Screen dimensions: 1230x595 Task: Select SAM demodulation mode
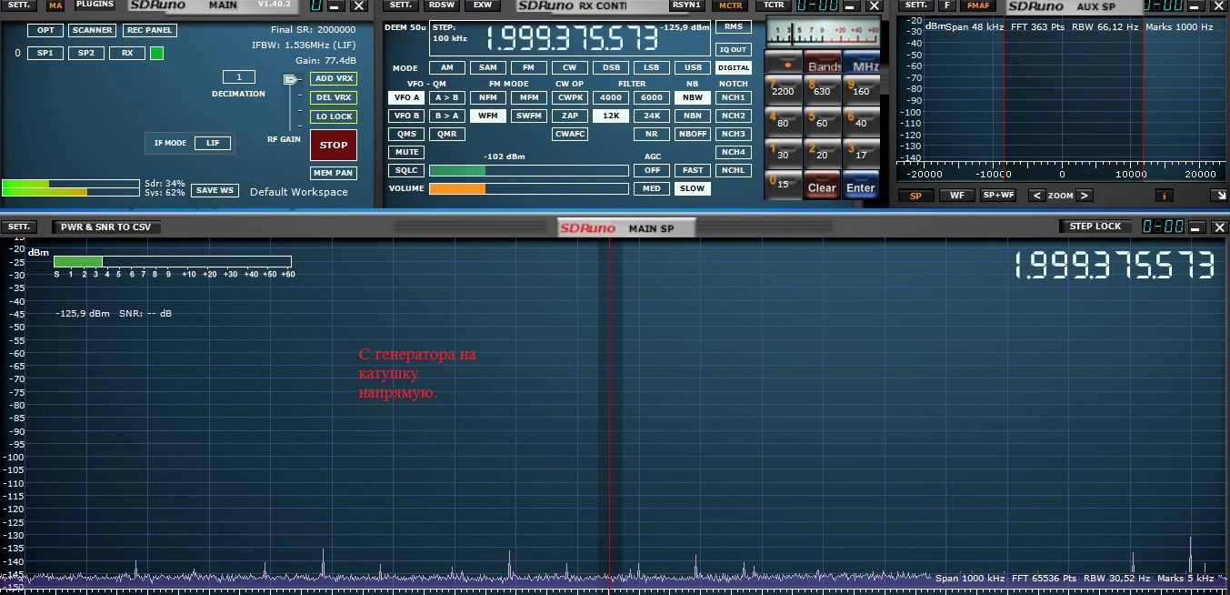point(488,68)
